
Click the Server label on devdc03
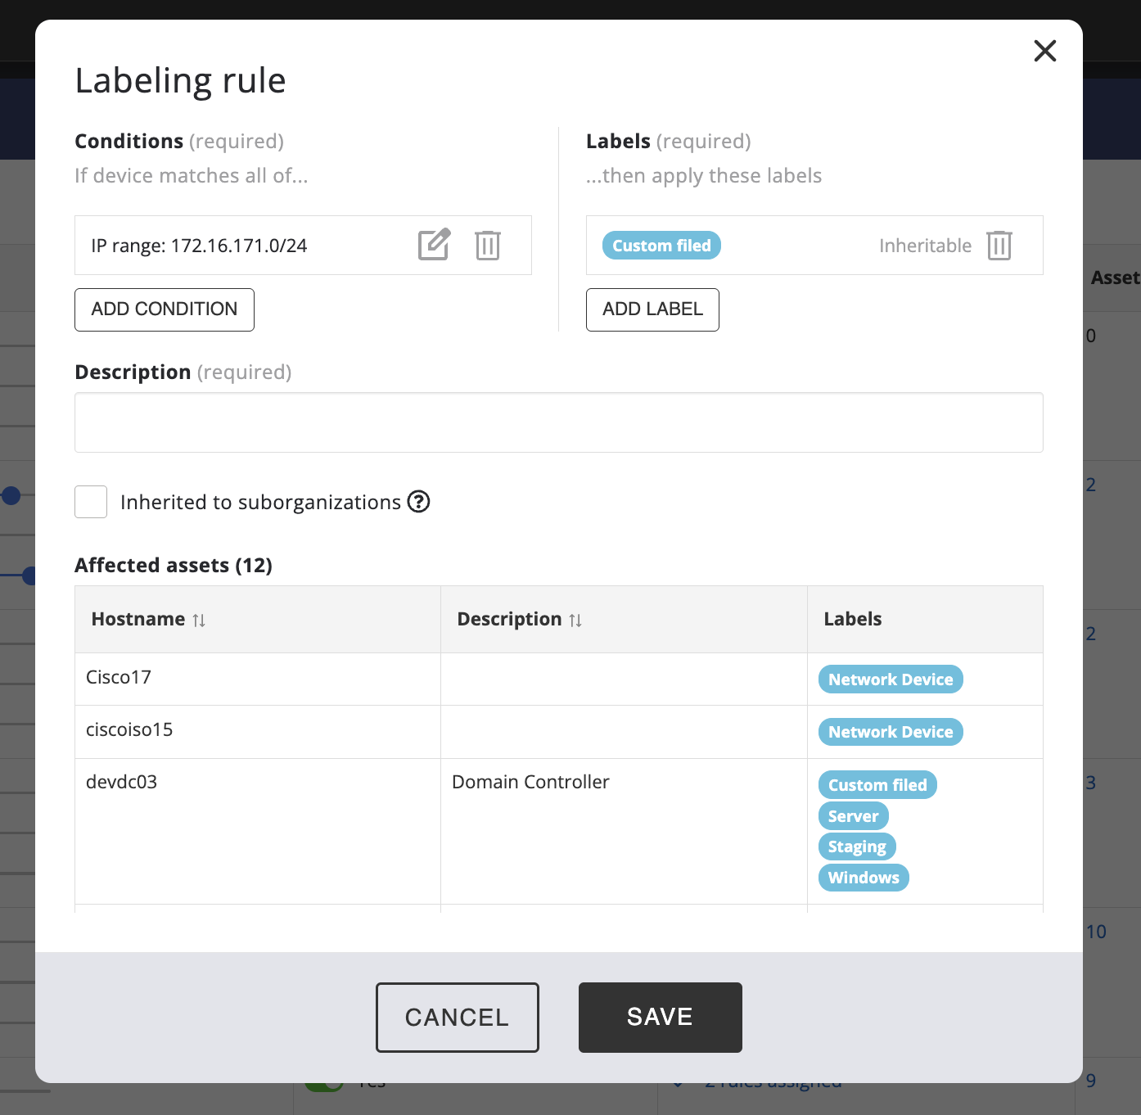pos(853,816)
